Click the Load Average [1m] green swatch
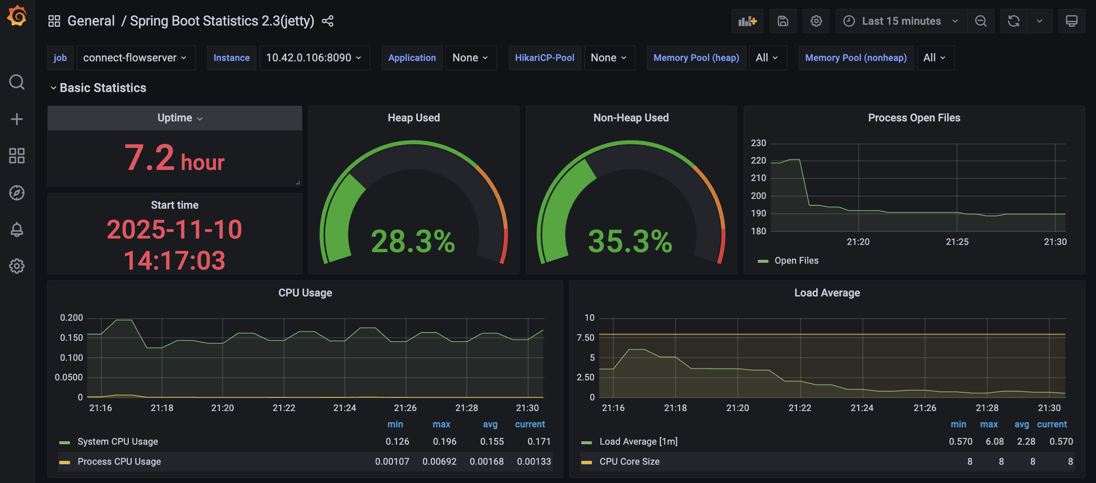This screenshot has height=483, width=1096. coord(586,442)
